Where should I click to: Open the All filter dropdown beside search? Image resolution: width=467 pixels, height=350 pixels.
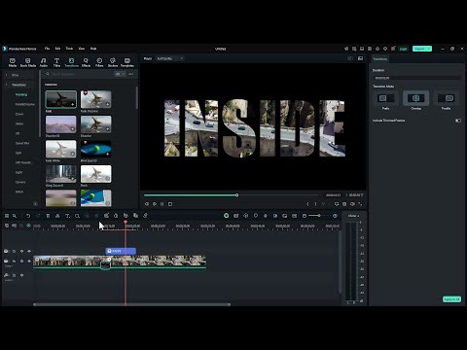point(120,74)
